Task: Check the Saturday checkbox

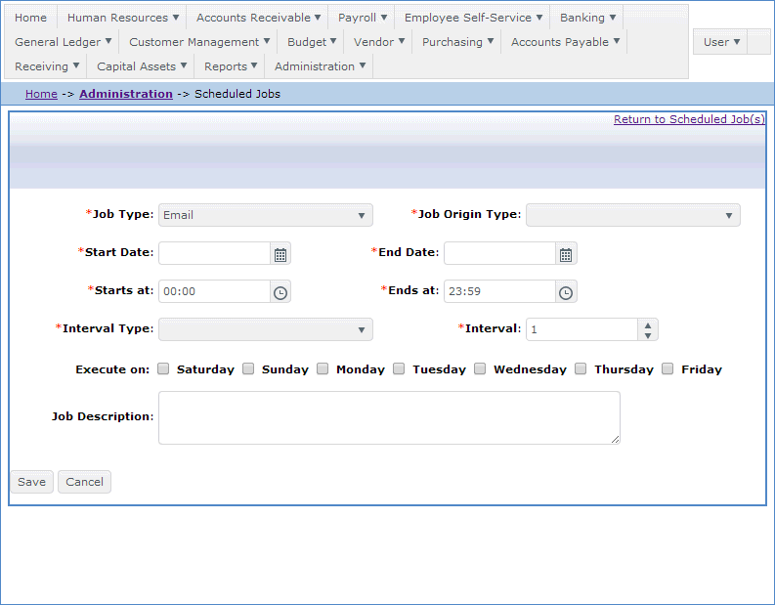Action: coord(164,369)
